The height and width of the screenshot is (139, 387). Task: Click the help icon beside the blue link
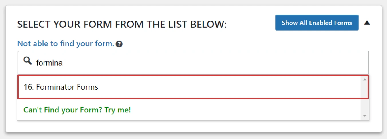coord(119,44)
